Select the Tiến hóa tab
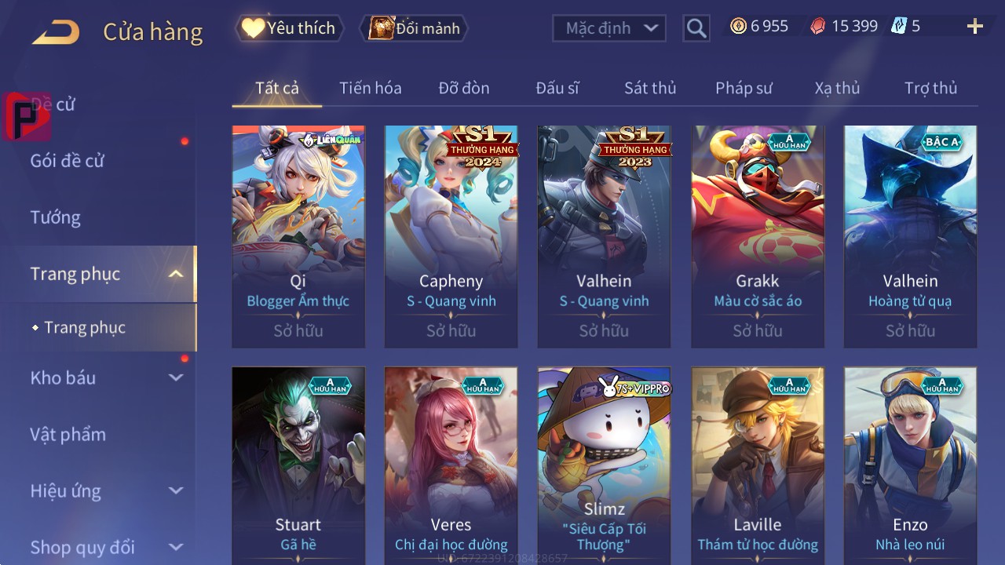The width and height of the screenshot is (1005, 565). [x=371, y=88]
